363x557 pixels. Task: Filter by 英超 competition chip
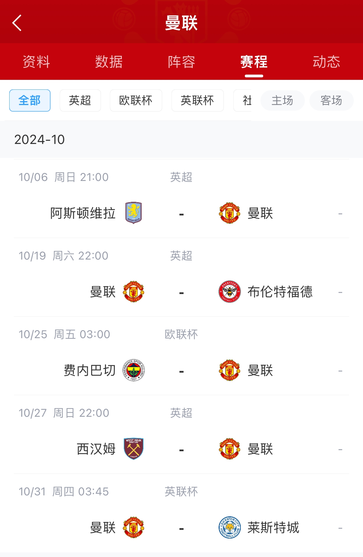[x=80, y=100]
